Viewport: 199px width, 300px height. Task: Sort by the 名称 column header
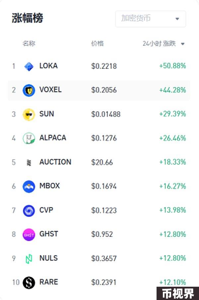(29, 44)
